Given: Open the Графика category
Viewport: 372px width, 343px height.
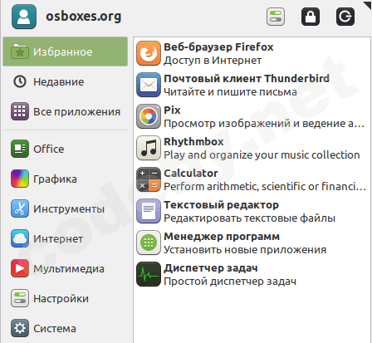Looking at the screenshot, I should point(66,179).
